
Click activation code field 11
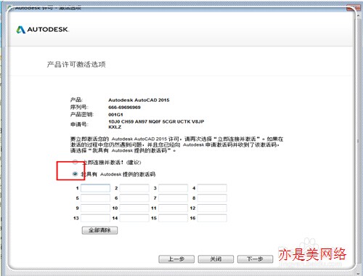coord(174,208)
